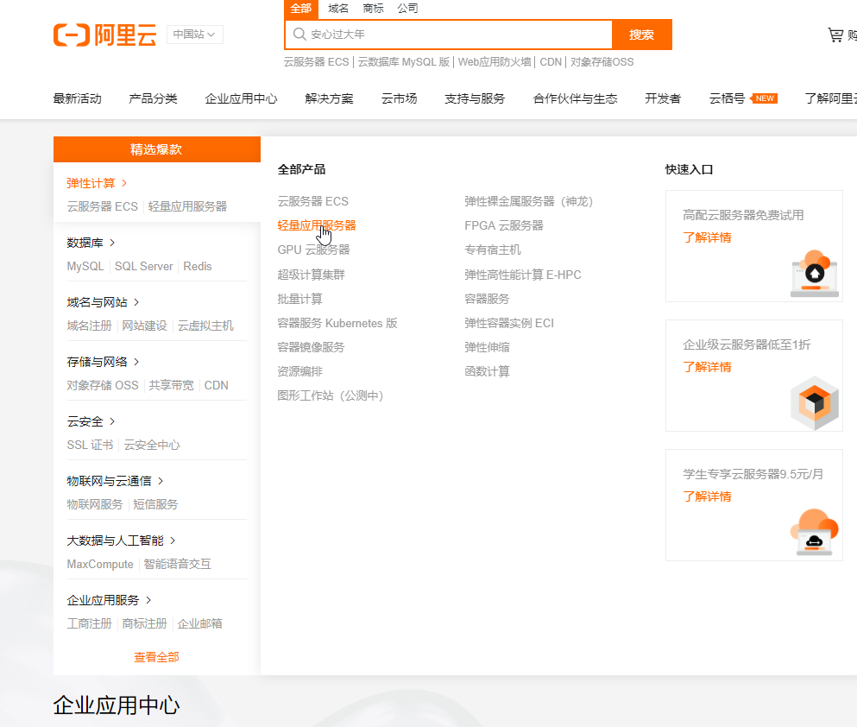
Task: Click the shopping cart icon
Action: coord(836,35)
